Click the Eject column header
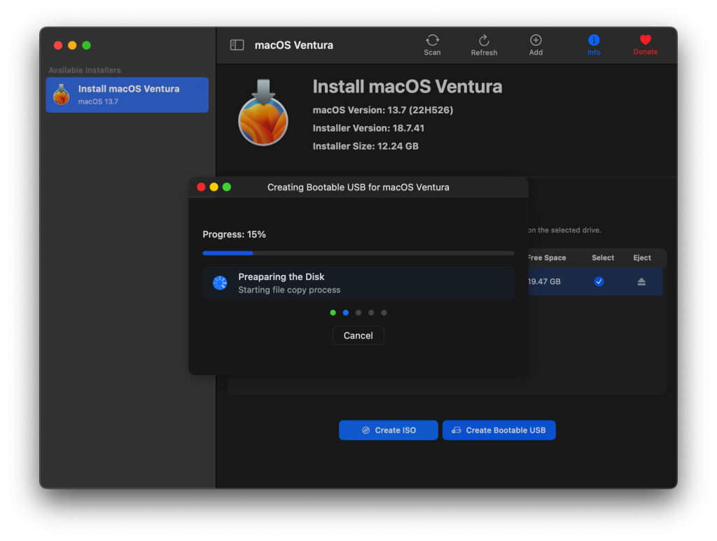 (x=642, y=258)
